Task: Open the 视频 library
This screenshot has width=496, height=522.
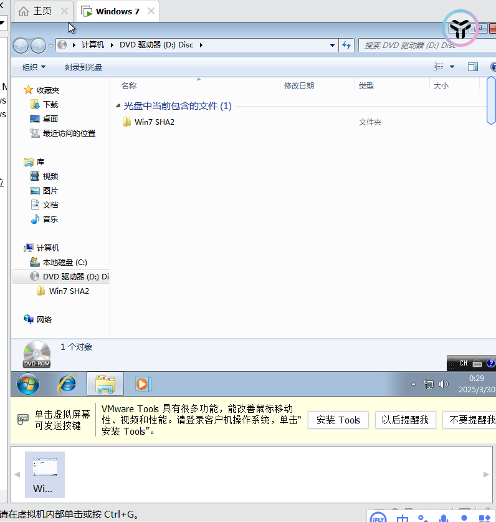Action: 50,176
